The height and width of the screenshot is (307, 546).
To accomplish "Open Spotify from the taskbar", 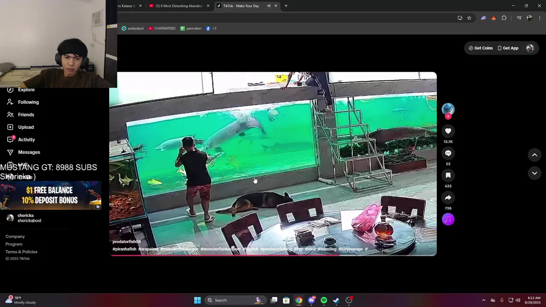I will (324, 300).
